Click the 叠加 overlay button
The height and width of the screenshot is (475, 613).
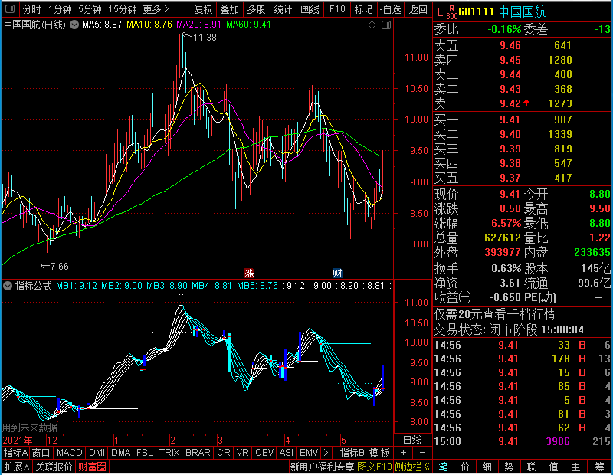tap(229, 9)
